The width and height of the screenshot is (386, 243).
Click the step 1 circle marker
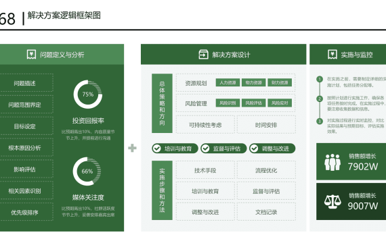pos(320,79)
